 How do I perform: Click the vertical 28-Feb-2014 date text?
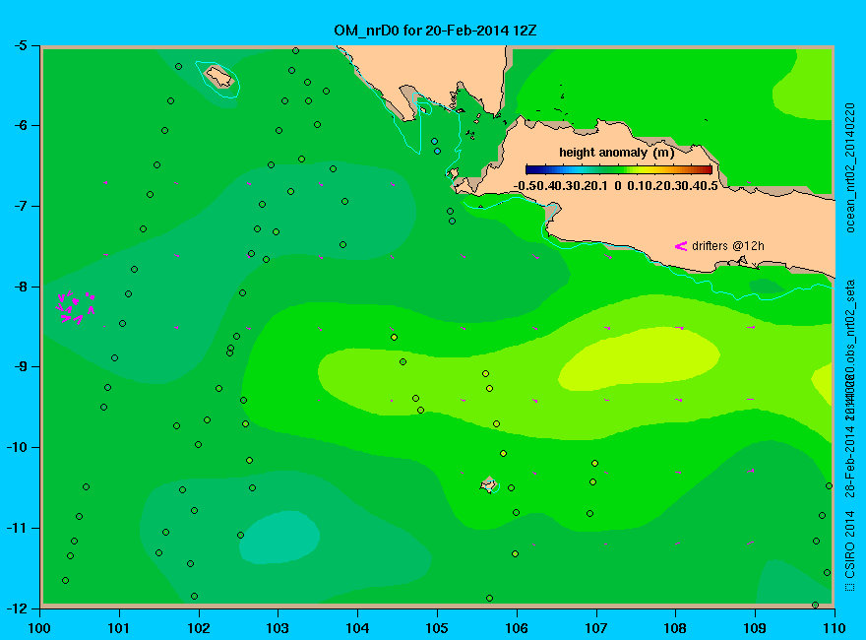pos(850,462)
